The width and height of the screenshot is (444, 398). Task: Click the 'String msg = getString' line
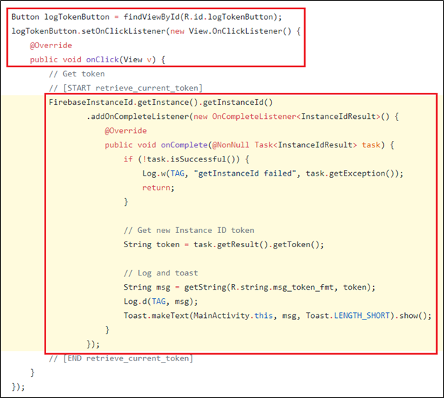(x=250, y=288)
